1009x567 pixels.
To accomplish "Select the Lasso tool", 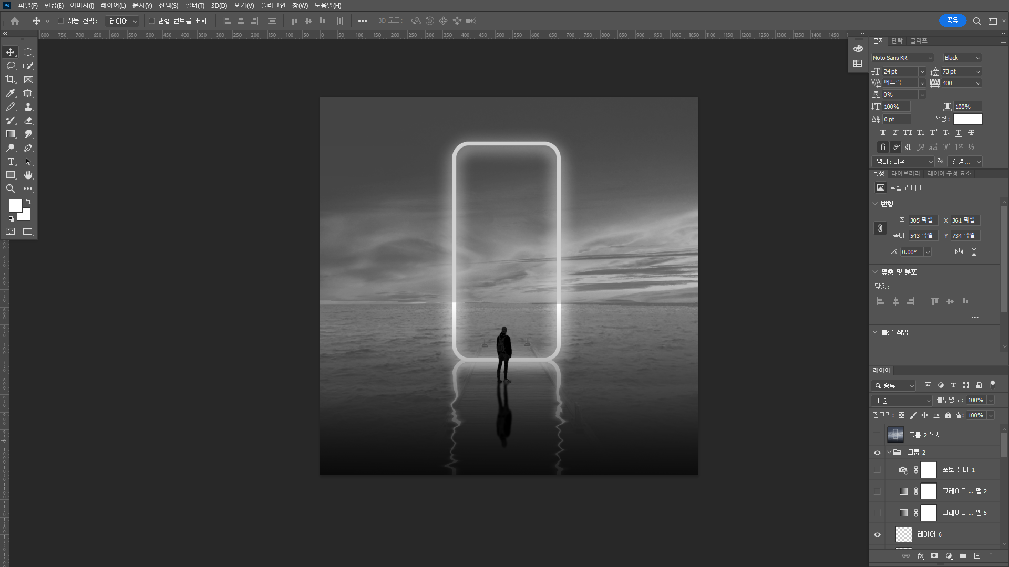I will point(11,66).
